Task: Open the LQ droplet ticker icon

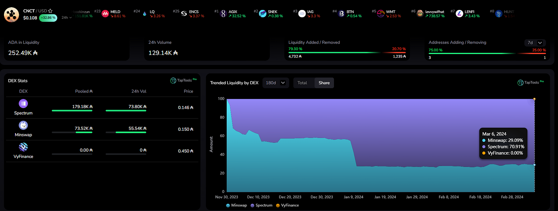Action: [144, 14]
